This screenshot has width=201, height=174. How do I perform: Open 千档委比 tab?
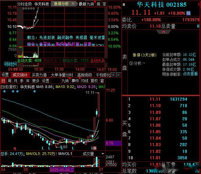[x=103, y=75]
